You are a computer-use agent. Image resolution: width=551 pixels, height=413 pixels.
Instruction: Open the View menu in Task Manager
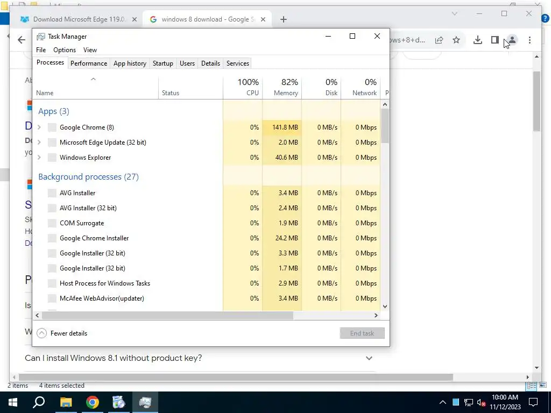click(90, 50)
